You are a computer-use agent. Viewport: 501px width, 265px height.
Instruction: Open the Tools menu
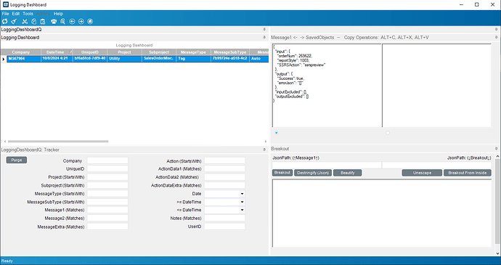(x=28, y=14)
